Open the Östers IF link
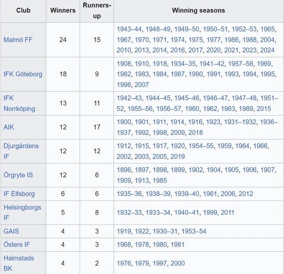The height and width of the screenshot is (274, 284). tap(17, 245)
